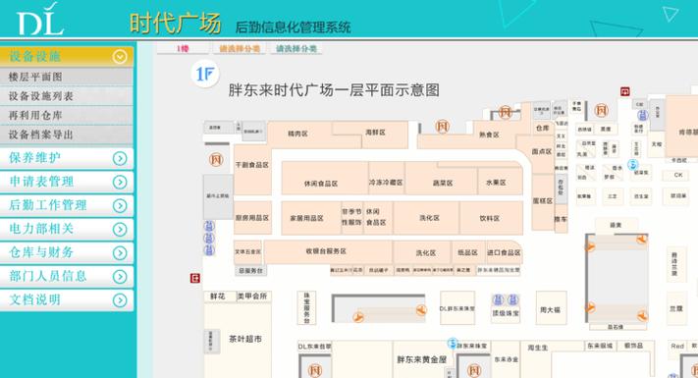
Task: Open the orange 请选择分类 dropdown
Action: coord(239,48)
